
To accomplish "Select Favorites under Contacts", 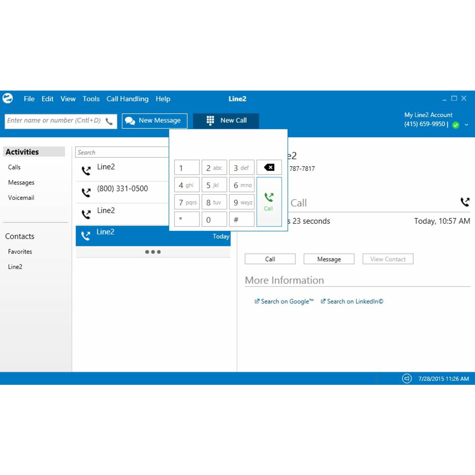I will tap(20, 252).
